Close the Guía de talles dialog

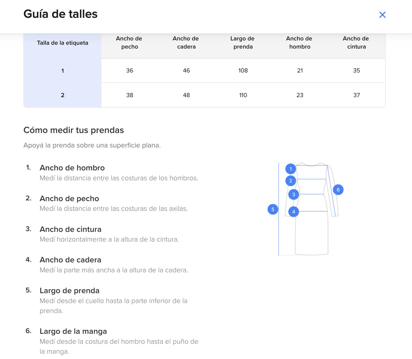(382, 15)
